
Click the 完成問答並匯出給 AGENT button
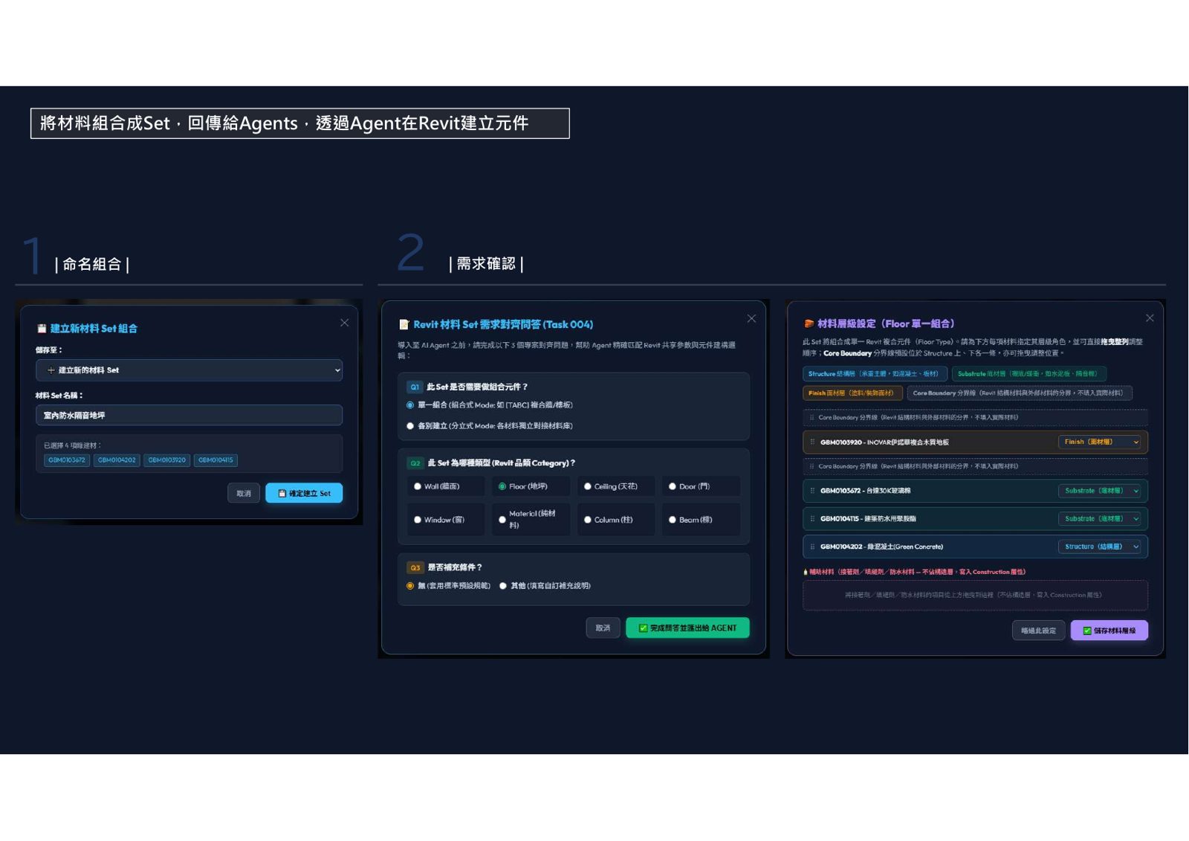(687, 628)
